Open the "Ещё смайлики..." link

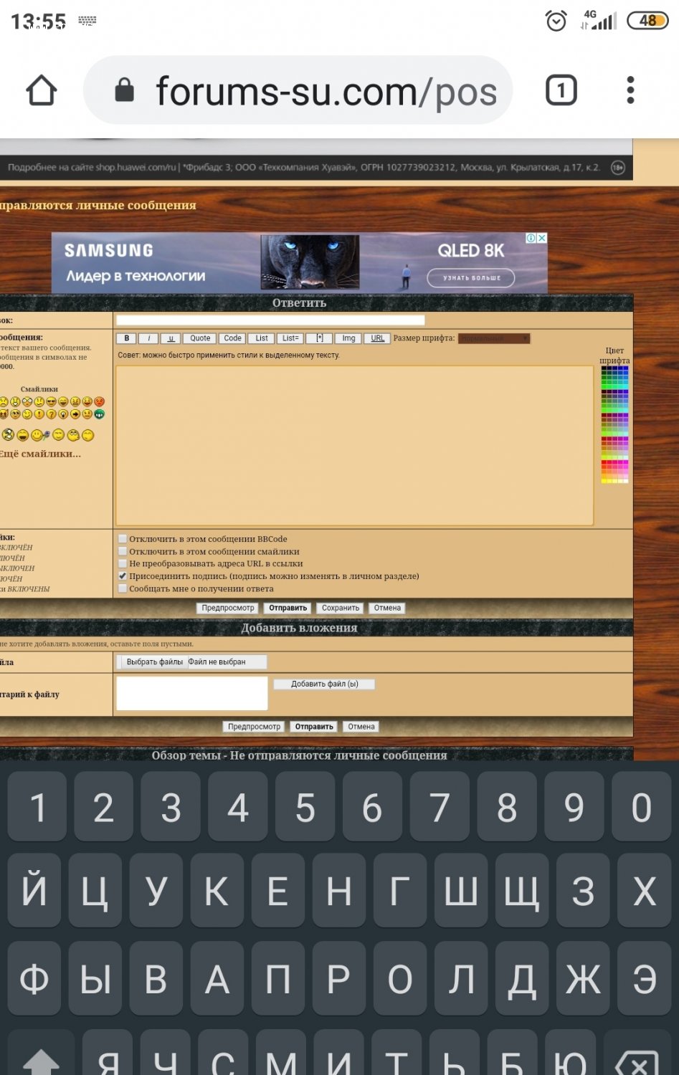click(x=41, y=454)
